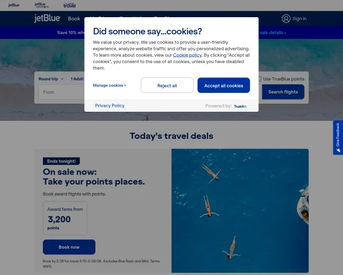Expand Manage cookies options

(x=109, y=85)
